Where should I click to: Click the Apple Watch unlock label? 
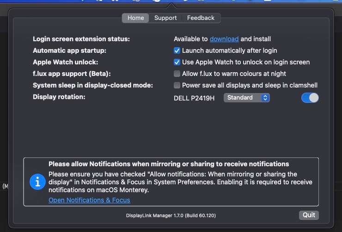(66, 62)
